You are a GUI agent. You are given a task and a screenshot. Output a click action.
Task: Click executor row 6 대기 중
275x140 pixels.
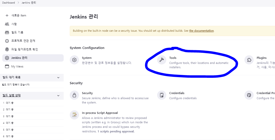[32, 136]
